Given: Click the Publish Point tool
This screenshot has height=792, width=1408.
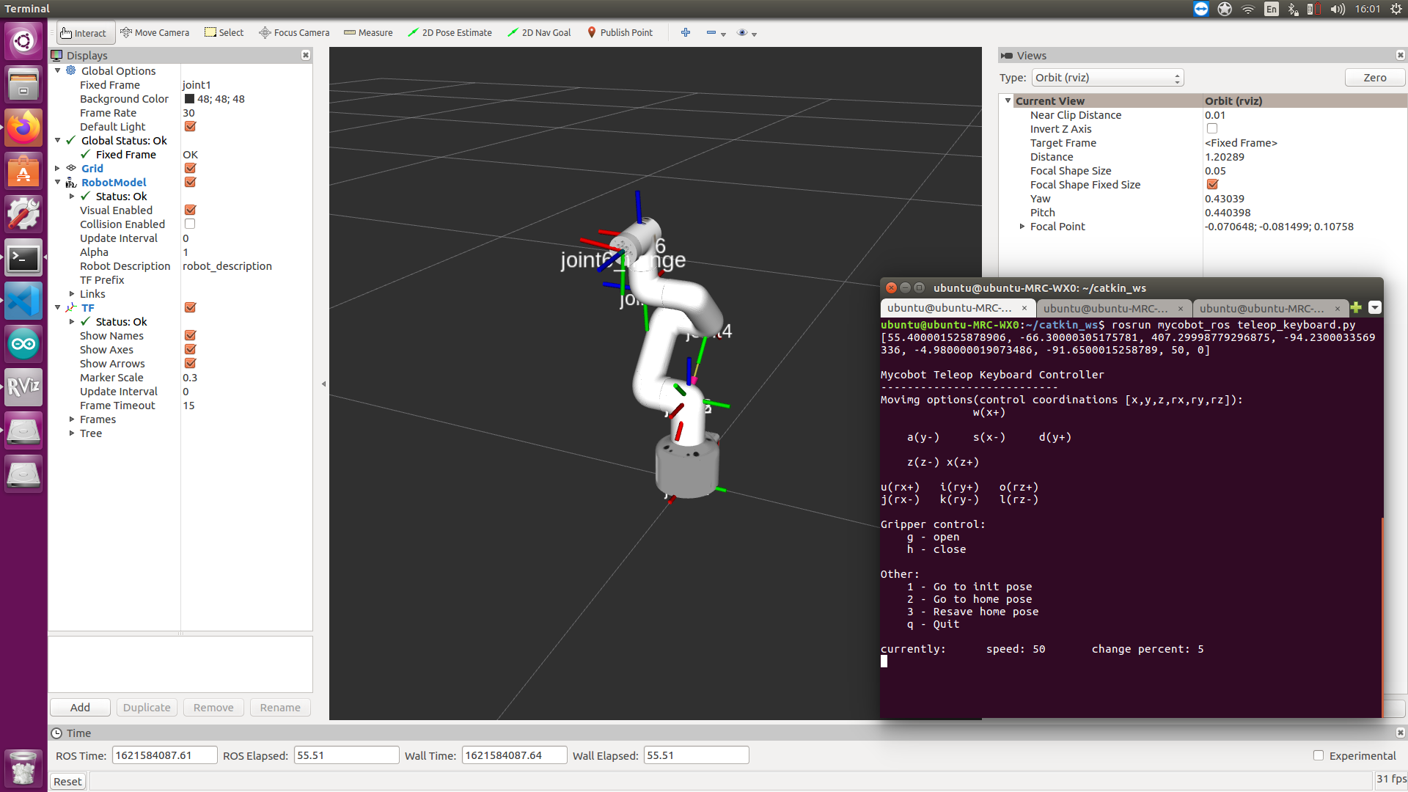Looking at the screenshot, I should coord(620,32).
